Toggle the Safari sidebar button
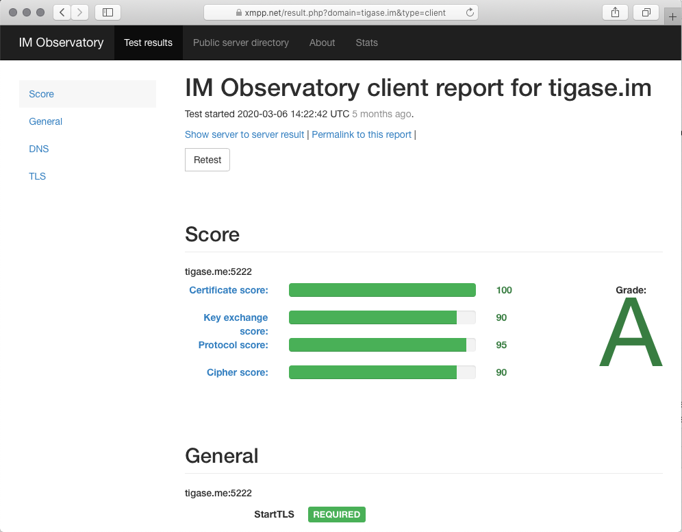The height and width of the screenshot is (532, 682). pyautogui.click(x=108, y=12)
